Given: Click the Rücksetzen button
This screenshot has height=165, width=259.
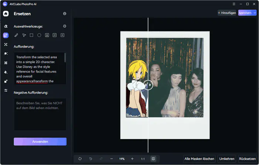Looking at the screenshot, I should point(247,159).
